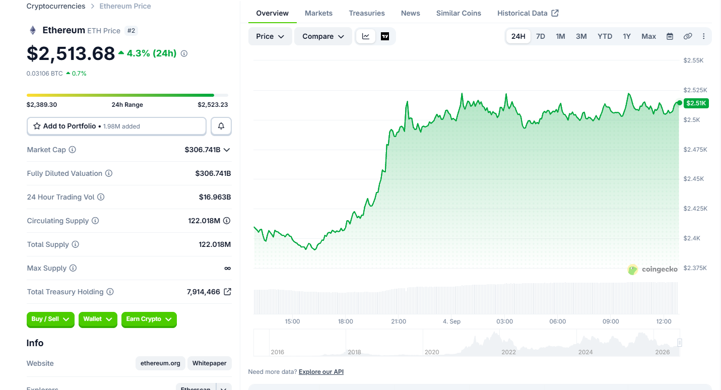Click the $16.963B trading volume value
Viewport: 721px width, 390px height.
215,197
